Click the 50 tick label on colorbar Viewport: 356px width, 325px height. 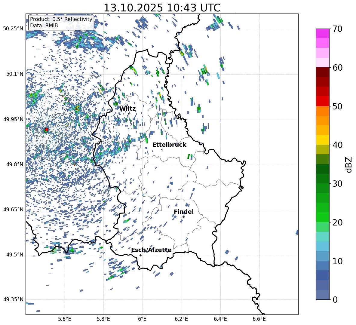pos(337,106)
